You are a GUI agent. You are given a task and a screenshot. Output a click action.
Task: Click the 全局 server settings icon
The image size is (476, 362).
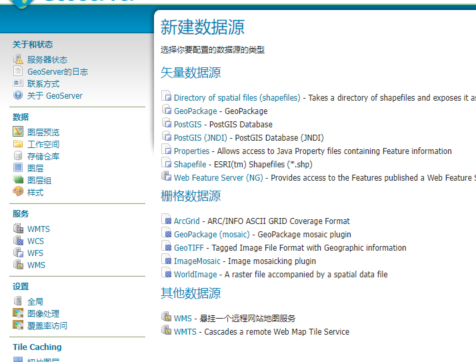pyautogui.click(x=18, y=301)
